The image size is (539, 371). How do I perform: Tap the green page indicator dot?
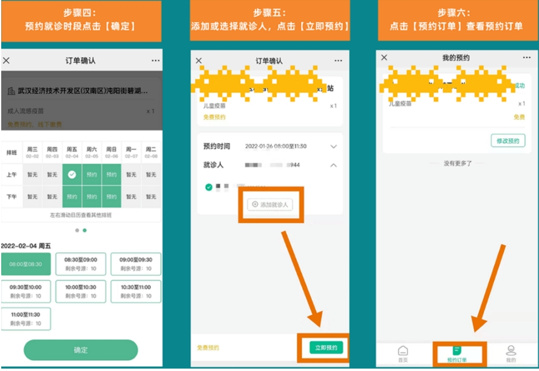(84, 230)
